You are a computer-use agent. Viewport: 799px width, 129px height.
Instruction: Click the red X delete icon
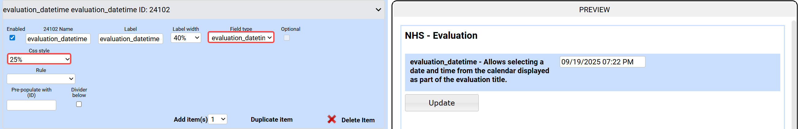point(332,120)
